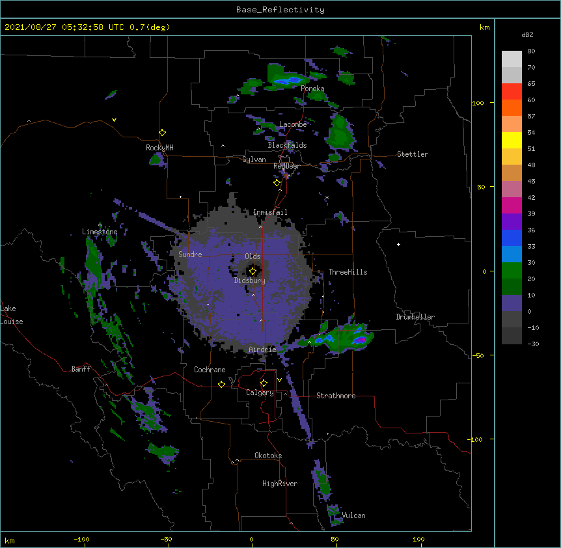Click the Drumheller city label
The width and height of the screenshot is (561, 548).
[x=415, y=317]
